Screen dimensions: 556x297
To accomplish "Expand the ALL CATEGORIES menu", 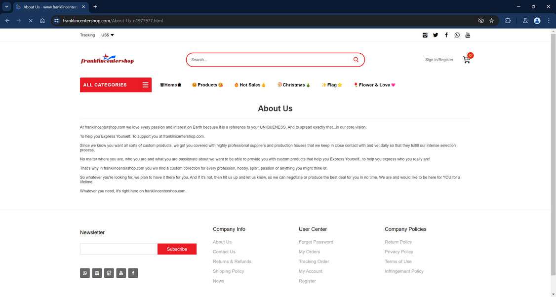I will click(116, 85).
